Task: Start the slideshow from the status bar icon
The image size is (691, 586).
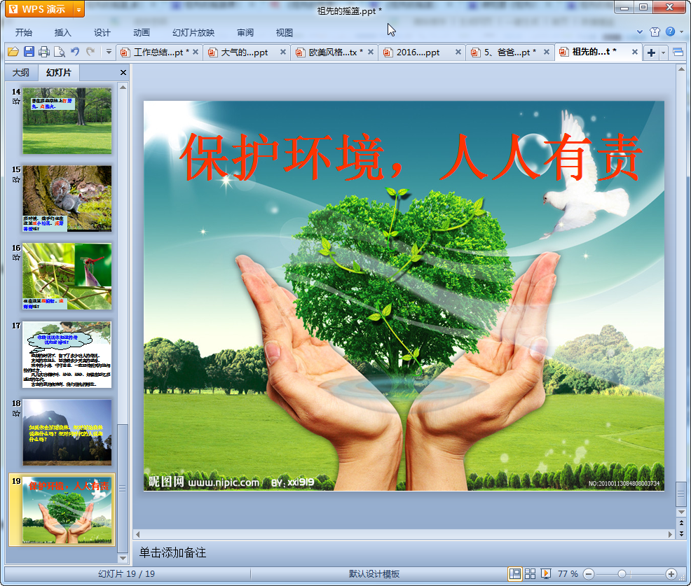Action: (546, 573)
